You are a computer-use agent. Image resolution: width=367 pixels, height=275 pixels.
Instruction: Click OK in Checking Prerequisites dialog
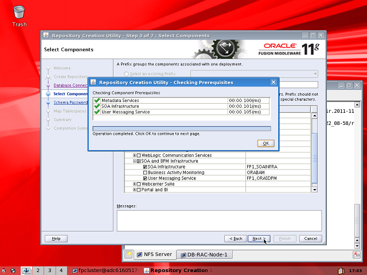[x=266, y=143]
